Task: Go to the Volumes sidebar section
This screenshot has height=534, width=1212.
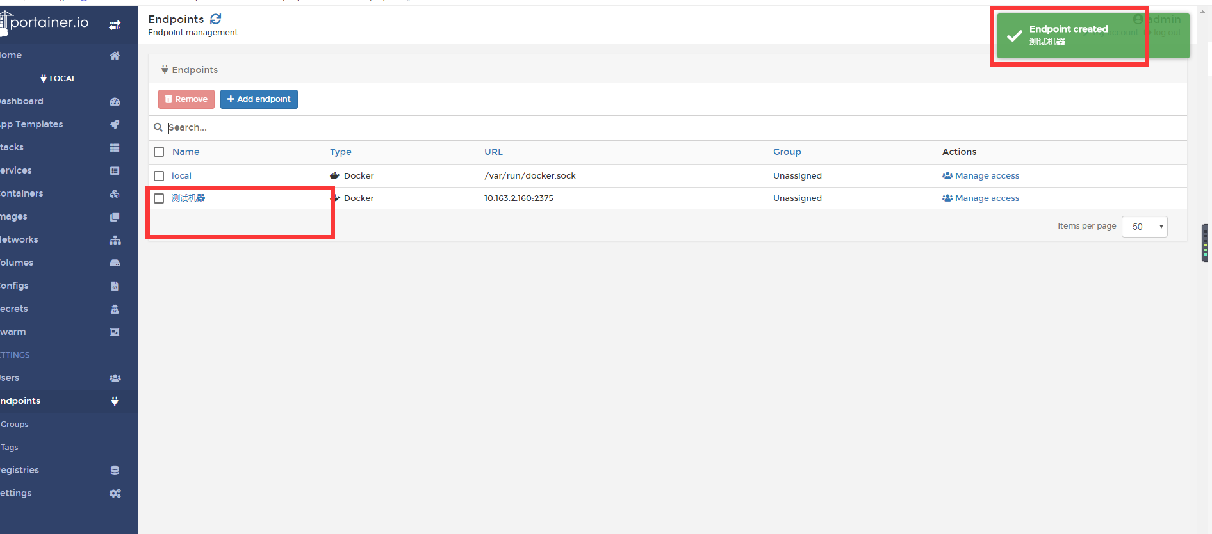Action: (17, 263)
